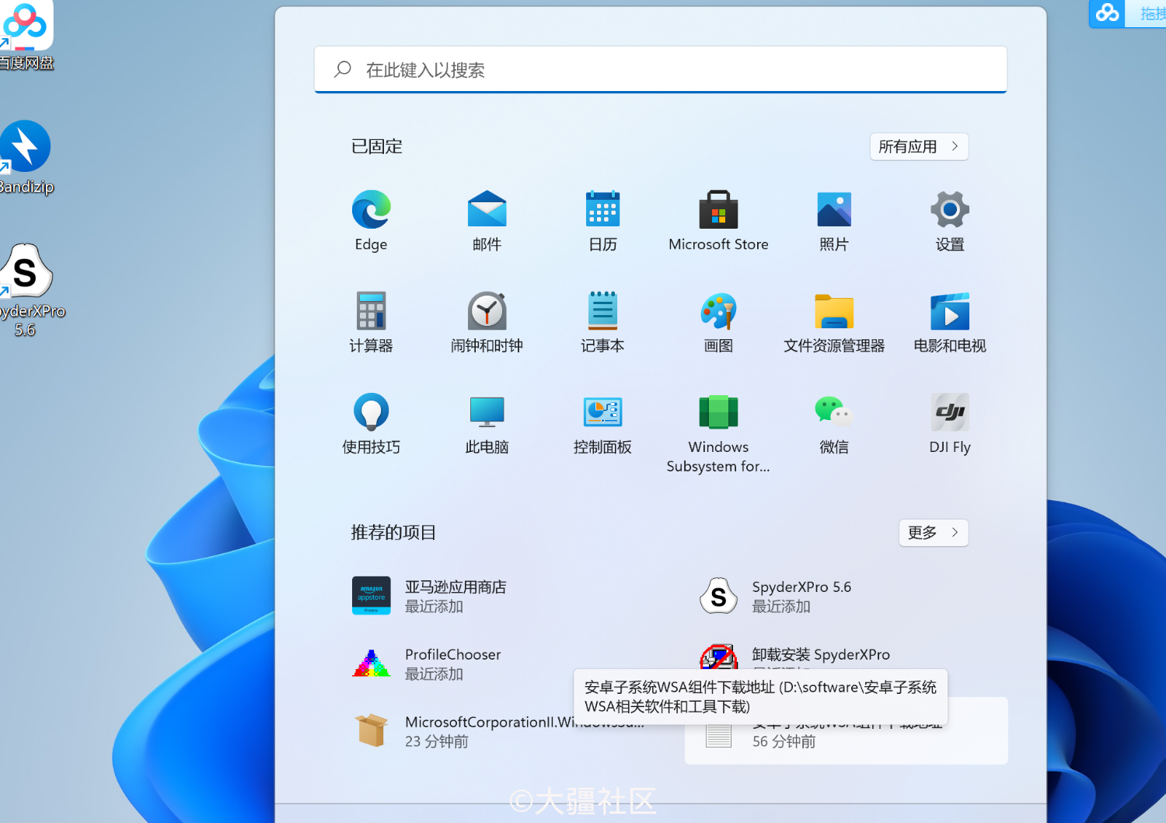Open the 日历 calendar app
Viewport: 1166px width, 823px height.
click(602, 221)
